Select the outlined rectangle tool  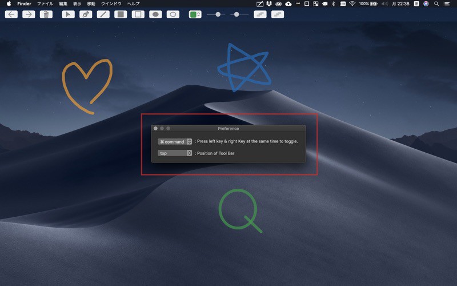point(138,14)
